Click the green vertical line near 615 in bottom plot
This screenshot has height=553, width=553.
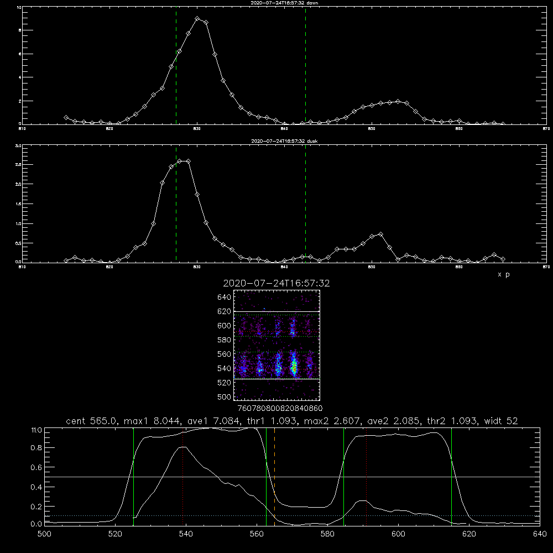coord(451,477)
